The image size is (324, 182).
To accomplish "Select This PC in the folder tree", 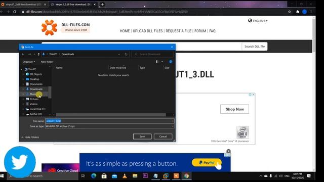I will click(32, 69).
